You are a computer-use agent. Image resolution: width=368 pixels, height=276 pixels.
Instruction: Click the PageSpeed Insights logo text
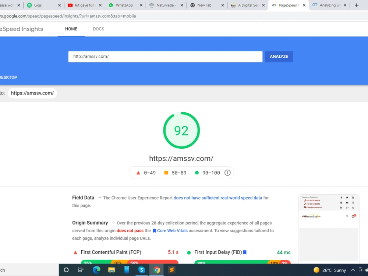pyautogui.click(x=22, y=29)
